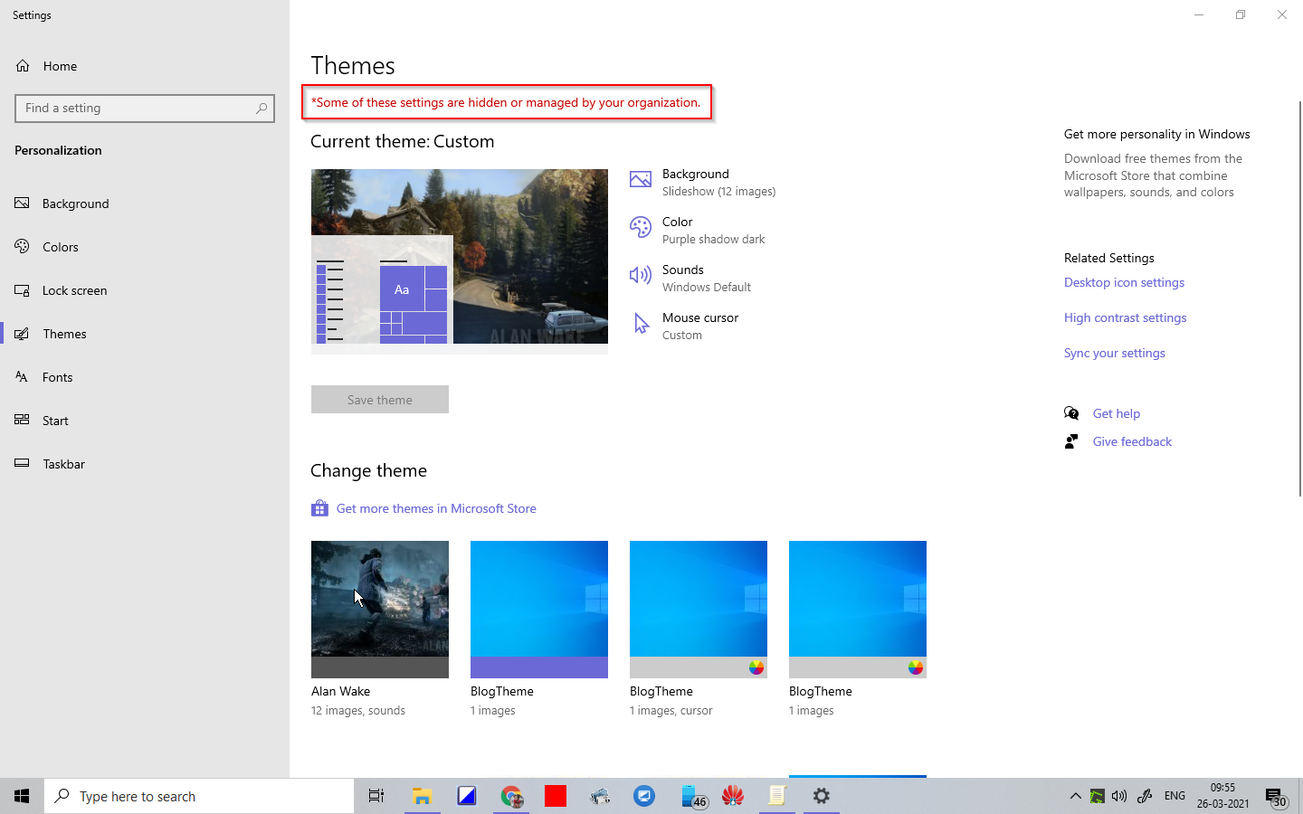The width and height of the screenshot is (1303, 814).
Task: Click the Get help chat icon
Action: [1071, 413]
